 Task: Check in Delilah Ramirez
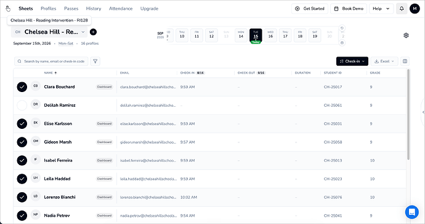tap(22, 106)
